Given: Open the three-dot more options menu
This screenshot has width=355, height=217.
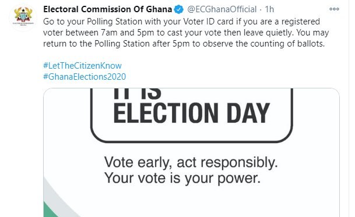Looking at the screenshot, I should coord(334,9).
